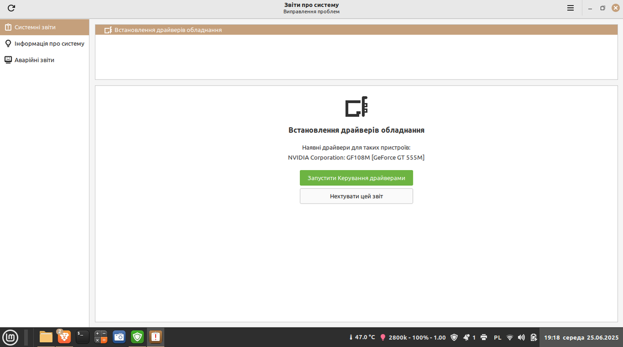The image size is (623, 347).
Task: Click the large hardware driver card icon
Action: pyautogui.click(x=356, y=106)
